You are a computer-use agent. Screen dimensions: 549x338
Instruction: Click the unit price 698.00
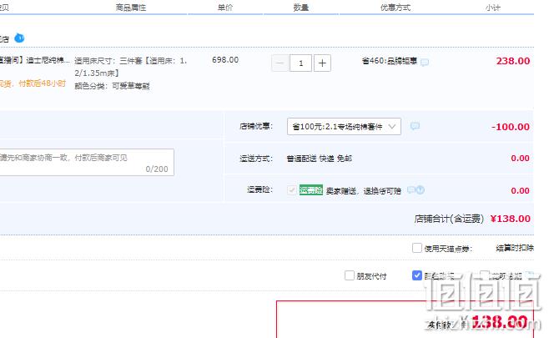pos(225,60)
